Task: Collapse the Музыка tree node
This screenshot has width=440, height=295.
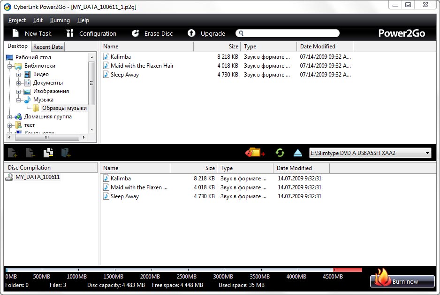Action: [18, 100]
